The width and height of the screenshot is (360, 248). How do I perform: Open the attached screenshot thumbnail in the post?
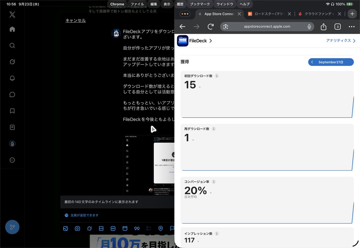pos(149,165)
